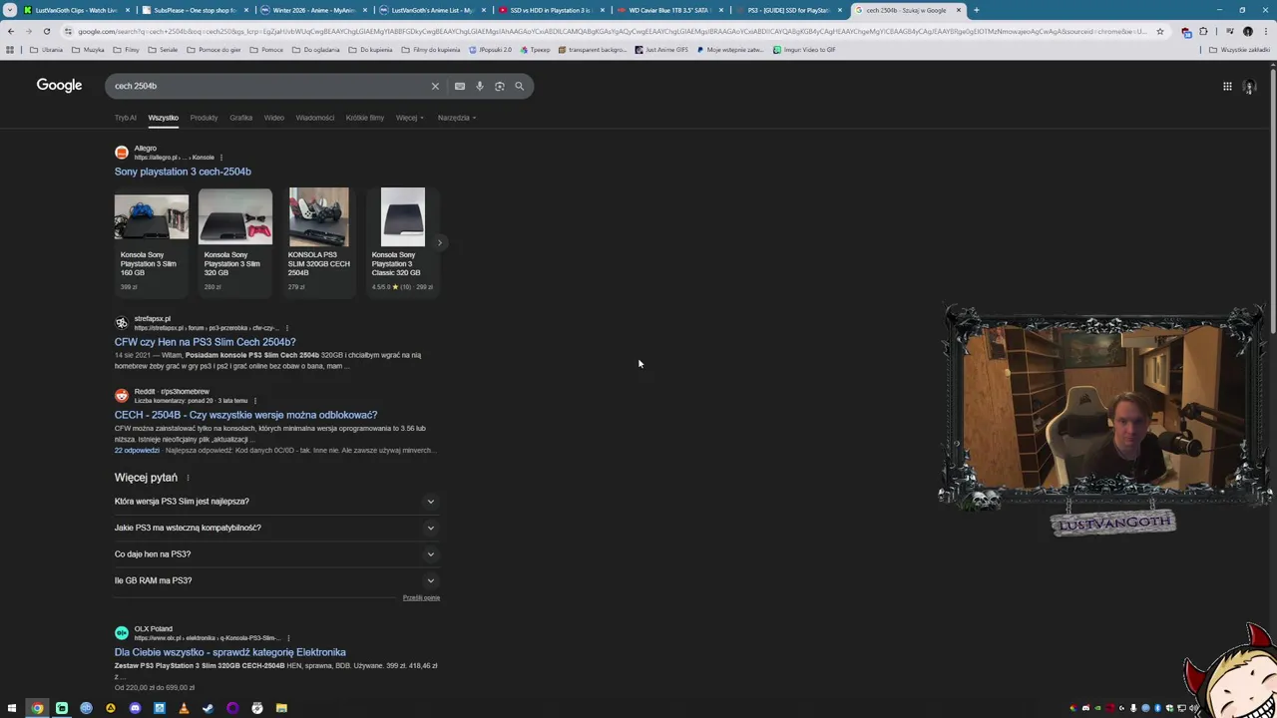Open 'KONSOLA PS3 SLIM 320GB CECH 2504B' card
The height and width of the screenshot is (718, 1277).
coord(318,242)
